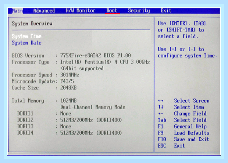The image size is (228, 163).
Task: Click the None value for DDRII3
Action: pos(66,126)
